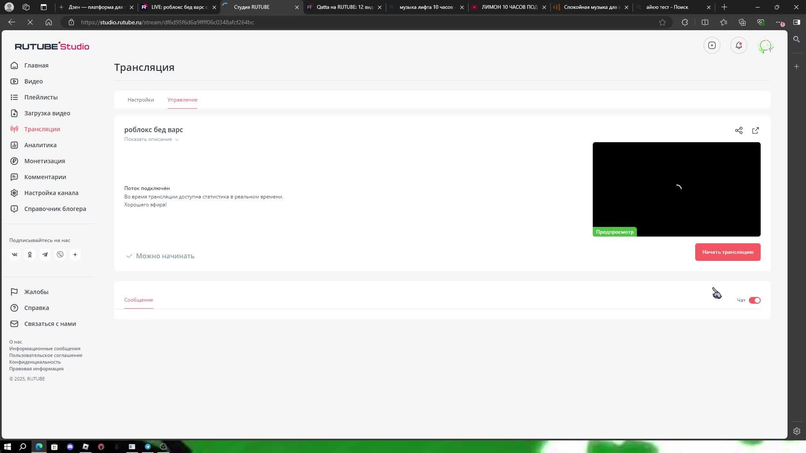The width and height of the screenshot is (806, 453).
Task: Open the Viber social link icon
Action: point(60,255)
